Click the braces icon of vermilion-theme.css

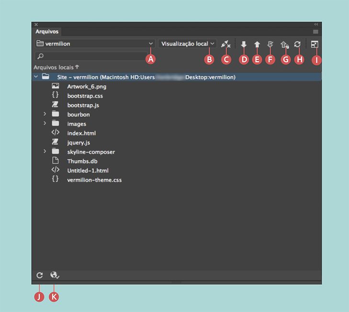coord(55,179)
